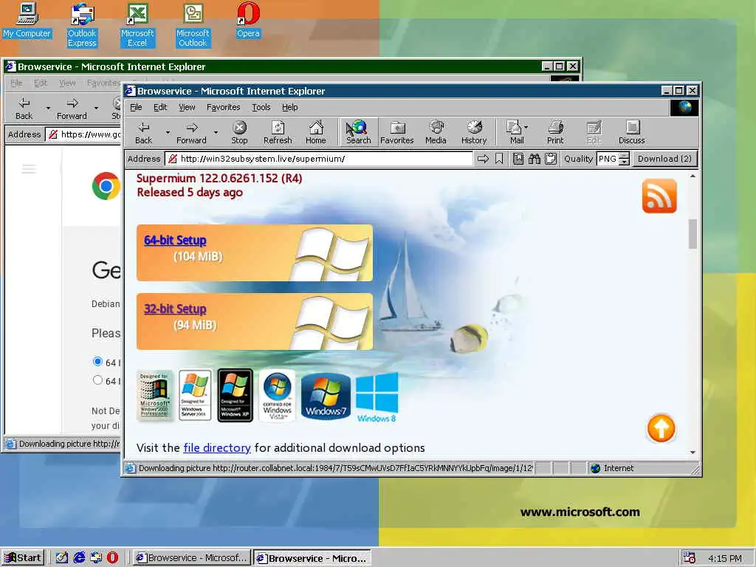Click the rear window address field
The height and width of the screenshot is (567, 756).
83,134
